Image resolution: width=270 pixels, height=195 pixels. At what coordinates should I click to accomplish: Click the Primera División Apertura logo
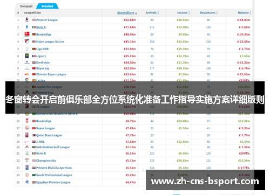pos(27,168)
